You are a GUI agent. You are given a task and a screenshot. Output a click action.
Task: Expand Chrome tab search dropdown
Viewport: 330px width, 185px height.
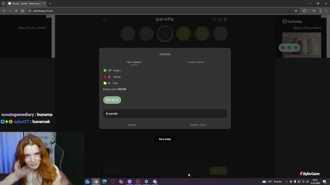pyautogui.click(x=3, y=4)
